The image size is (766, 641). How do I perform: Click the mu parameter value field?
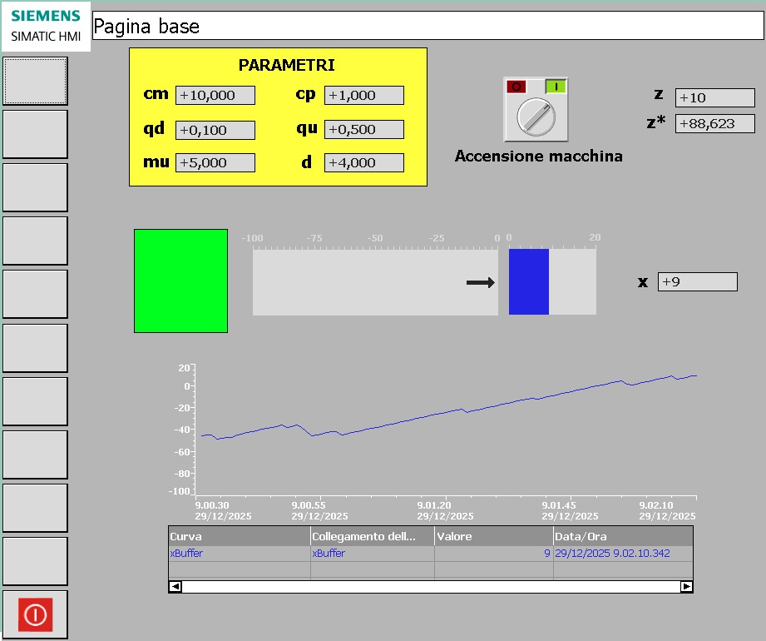215,163
